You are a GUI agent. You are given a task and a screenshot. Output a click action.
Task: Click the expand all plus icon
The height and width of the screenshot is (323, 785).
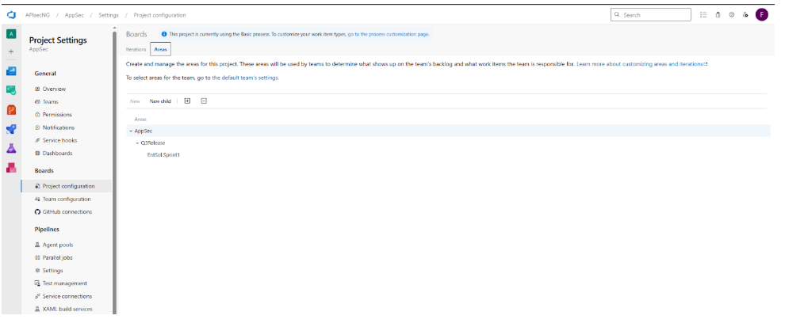(x=187, y=101)
